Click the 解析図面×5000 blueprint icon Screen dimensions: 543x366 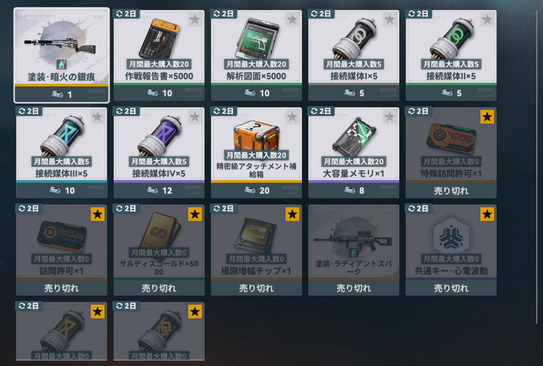[256, 39]
